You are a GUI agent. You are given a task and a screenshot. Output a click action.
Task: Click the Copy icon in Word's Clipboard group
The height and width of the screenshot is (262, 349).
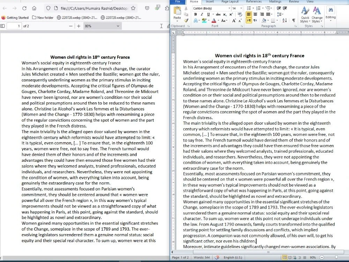186,14
